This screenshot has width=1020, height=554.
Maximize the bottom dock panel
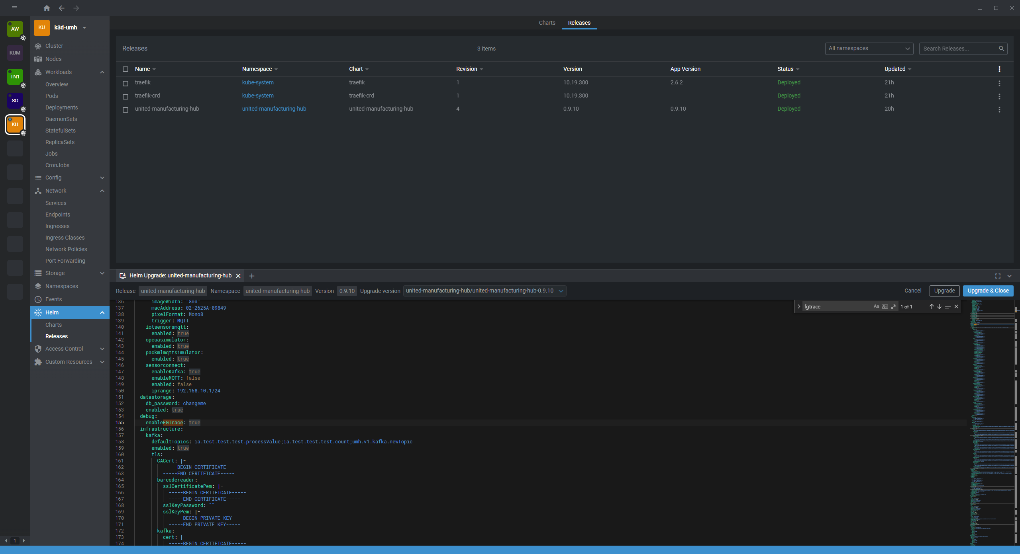tap(998, 276)
